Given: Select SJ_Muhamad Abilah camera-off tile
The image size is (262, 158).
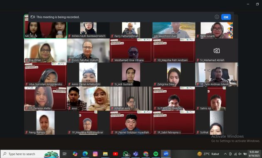Looking at the screenshot, I should (217, 50).
